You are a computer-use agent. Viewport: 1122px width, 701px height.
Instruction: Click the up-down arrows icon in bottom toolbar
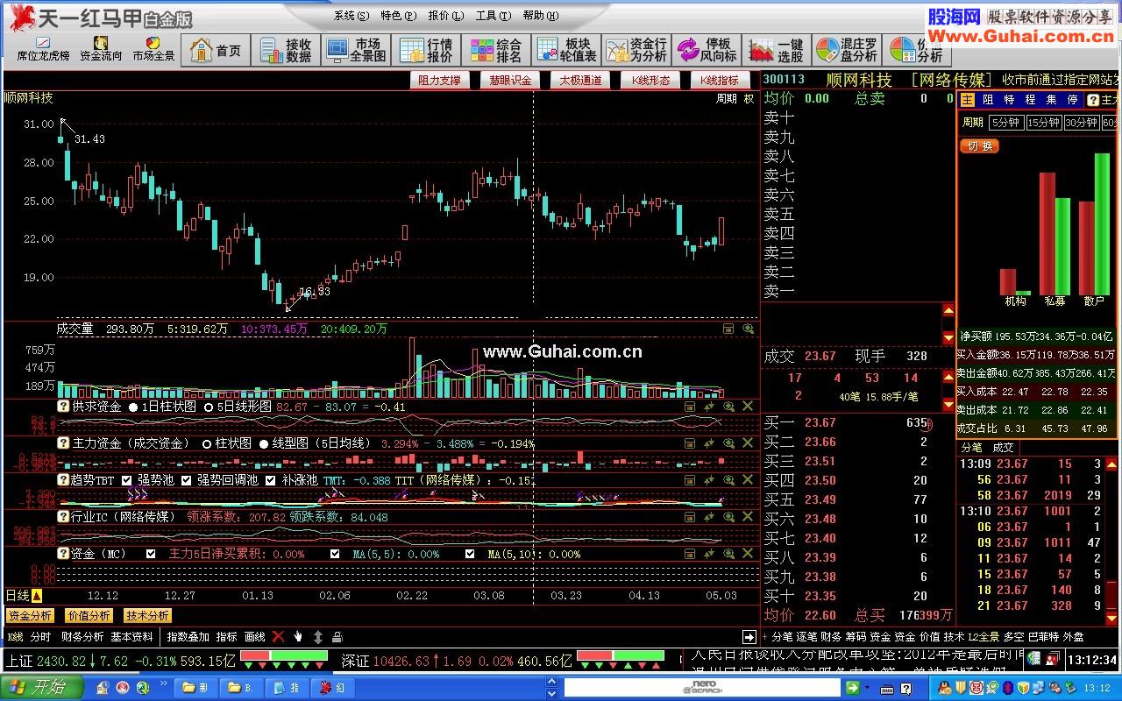click(x=317, y=637)
